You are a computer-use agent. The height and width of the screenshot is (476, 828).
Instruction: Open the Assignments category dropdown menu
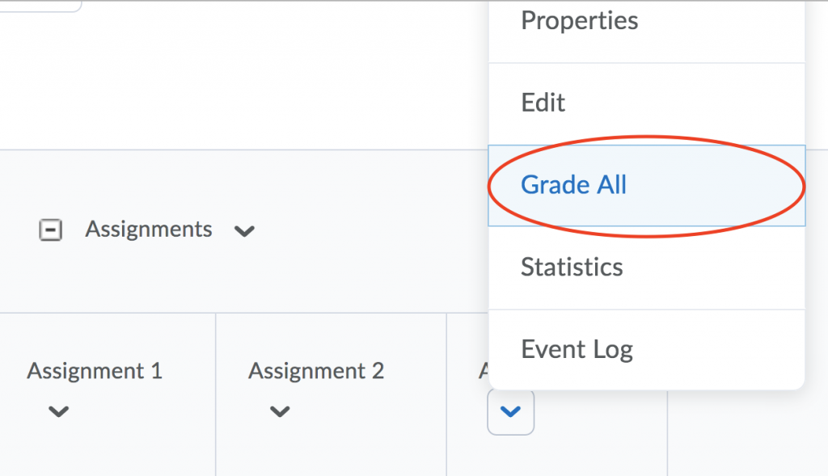(x=244, y=231)
